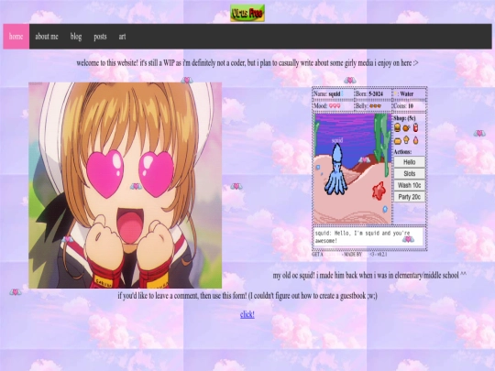Click the heart-eyed anime girl image
This screenshot has height=371, width=495.
click(x=125, y=185)
